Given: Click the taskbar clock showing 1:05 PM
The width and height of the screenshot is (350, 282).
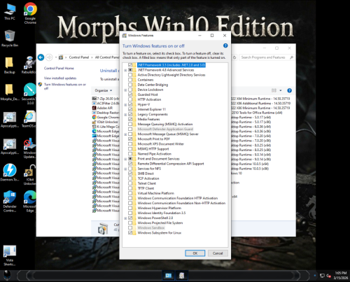Looking at the screenshot, I should click(341, 276).
